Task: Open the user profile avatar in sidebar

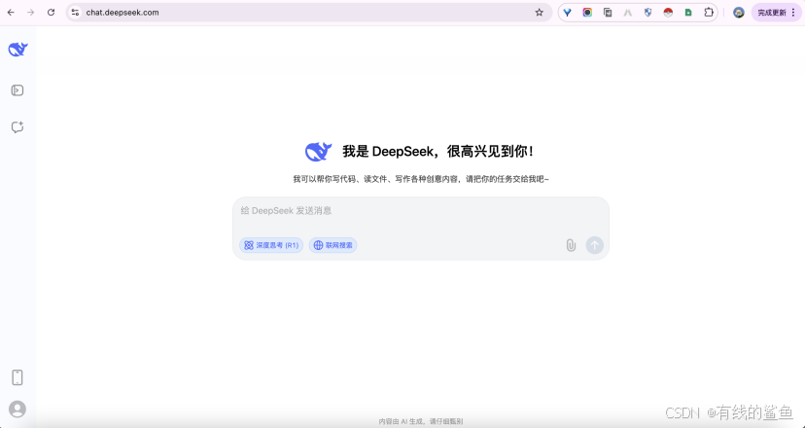Action: [x=17, y=409]
